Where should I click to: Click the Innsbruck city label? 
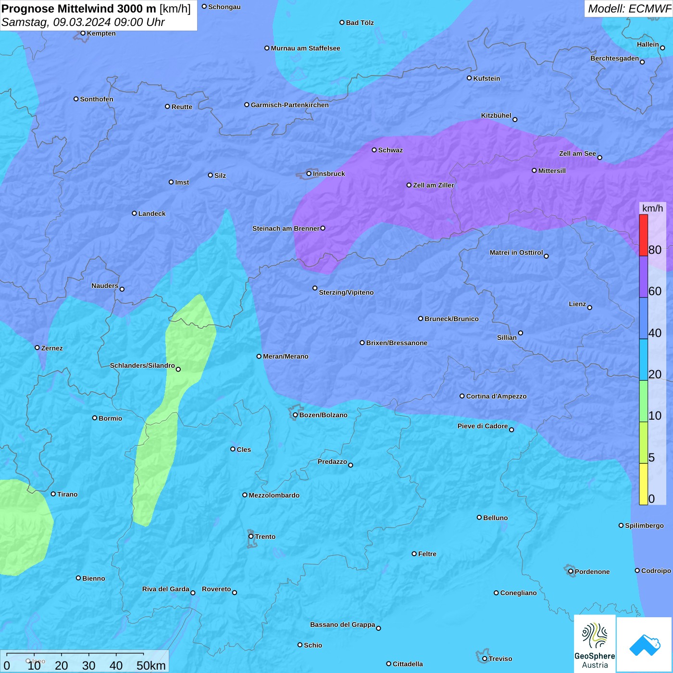coord(329,174)
